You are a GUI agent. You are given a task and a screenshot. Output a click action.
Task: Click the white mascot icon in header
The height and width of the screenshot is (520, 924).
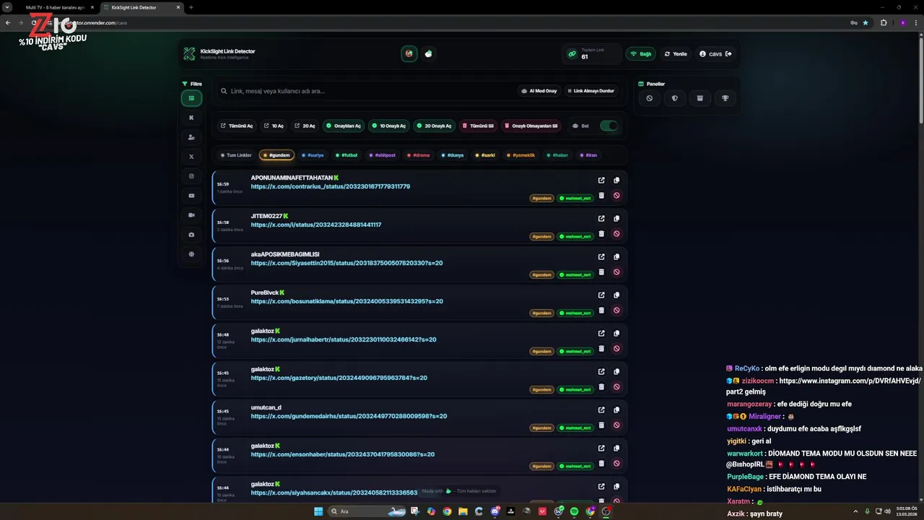tap(429, 53)
